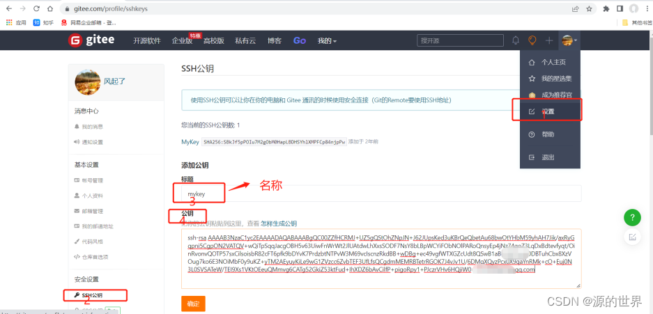This screenshot has height=314, width=653.
Task: Open 我的邮递地址 in the sidebar
Action: pyautogui.click(x=93, y=226)
